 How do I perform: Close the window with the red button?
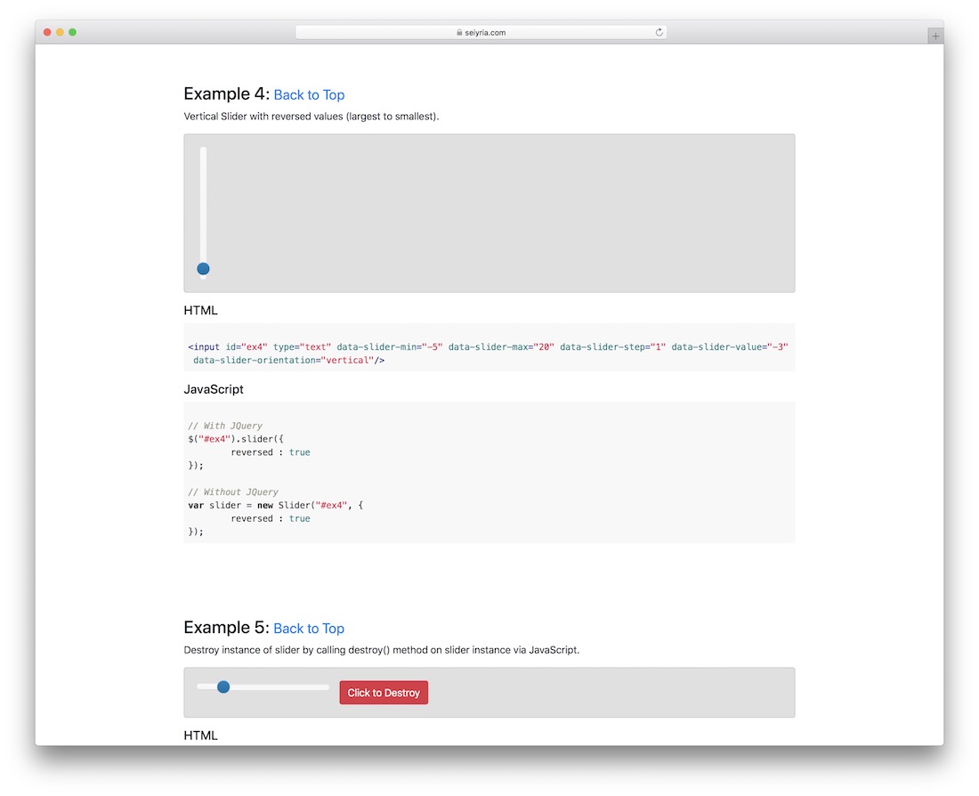pyautogui.click(x=47, y=32)
